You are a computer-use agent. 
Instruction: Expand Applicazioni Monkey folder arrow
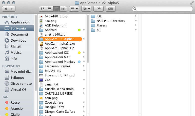pyautogui.click(x=84, y=62)
